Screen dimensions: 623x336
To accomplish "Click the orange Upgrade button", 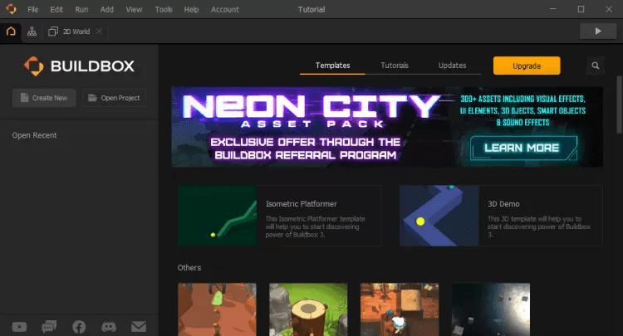I will (x=527, y=66).
